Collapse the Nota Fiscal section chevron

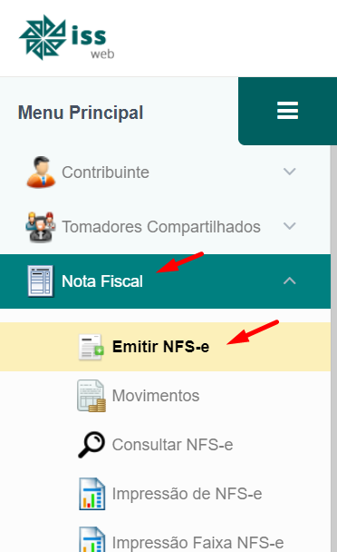pos(290,281)
